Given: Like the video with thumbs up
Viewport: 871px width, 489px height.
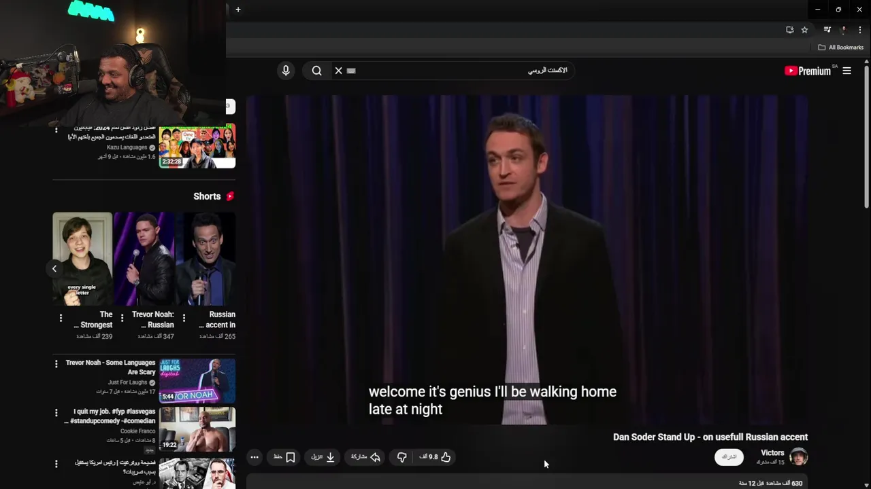Looking at the screenshot, I should [x=446, y=457].
